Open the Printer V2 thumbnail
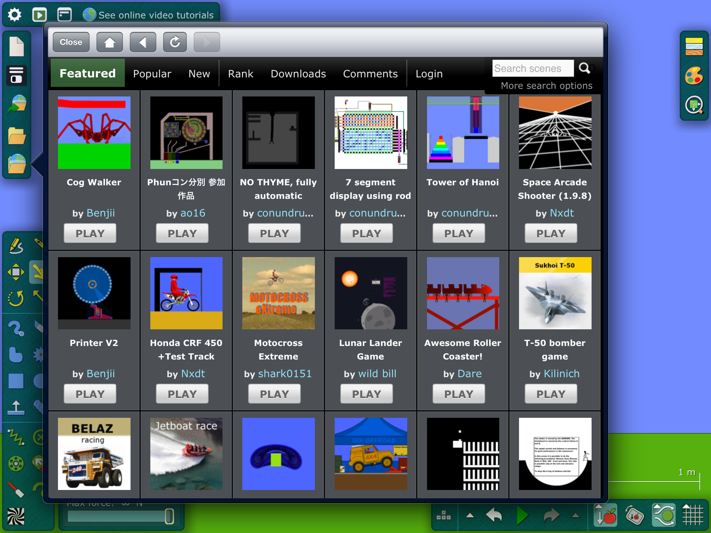711x533 pixels. pos(94,293)
